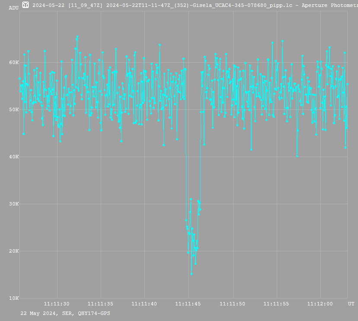Click the 40K y-axis label
This screenshot has width=358, height=321.
(14, 157)
